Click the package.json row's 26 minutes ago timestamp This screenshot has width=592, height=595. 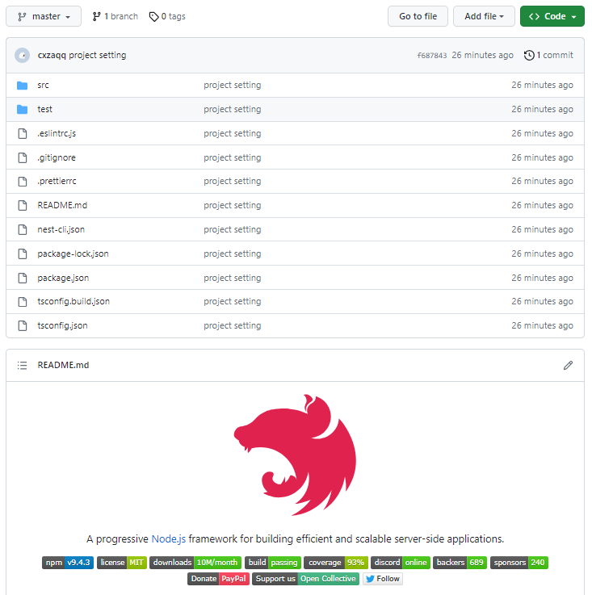(x=542, y=279)
